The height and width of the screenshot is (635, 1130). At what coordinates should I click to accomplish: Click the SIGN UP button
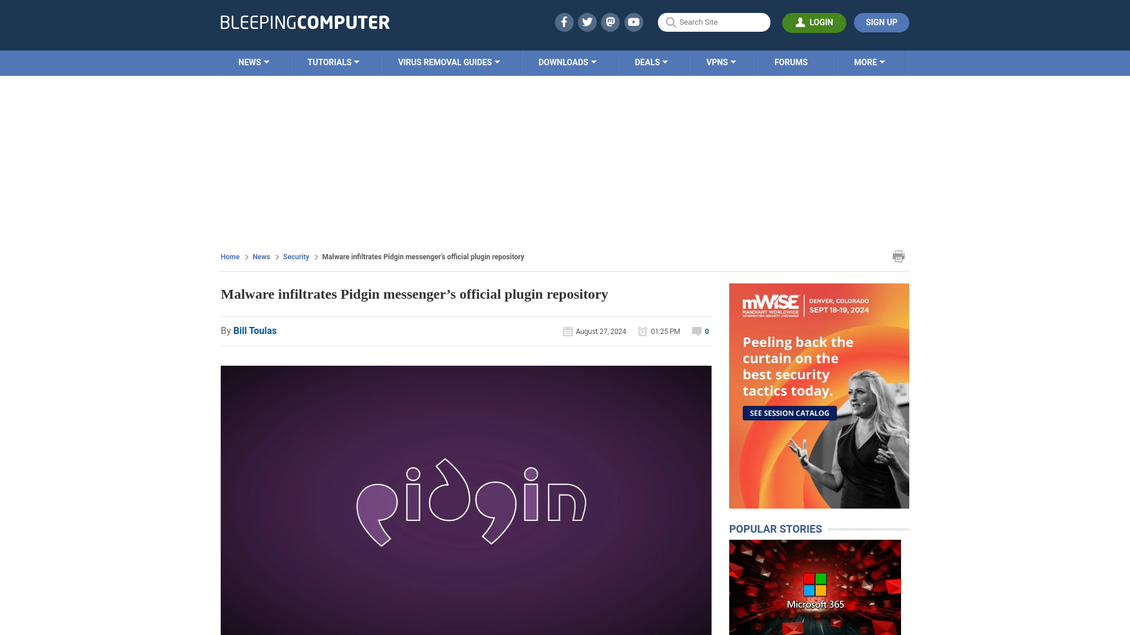coord(882,22)
